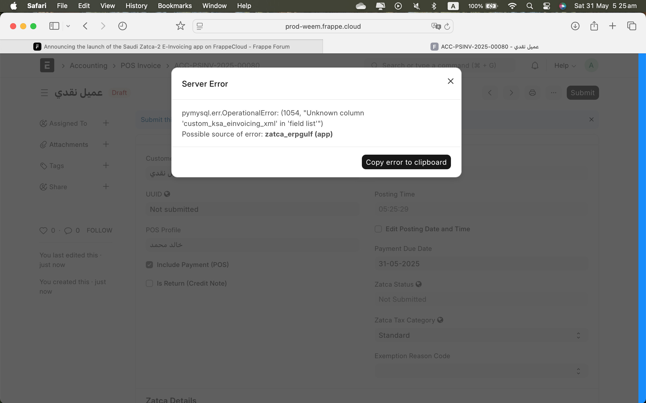Switch to ACC-PSINV-2025-00080 tab
The width and height of the screenshot is (646, 403).
coord(484,47)
